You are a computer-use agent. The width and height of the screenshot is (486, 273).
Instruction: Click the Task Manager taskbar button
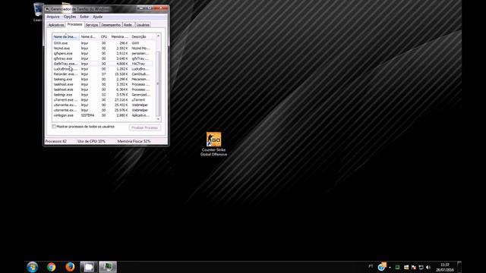point(108,267)
